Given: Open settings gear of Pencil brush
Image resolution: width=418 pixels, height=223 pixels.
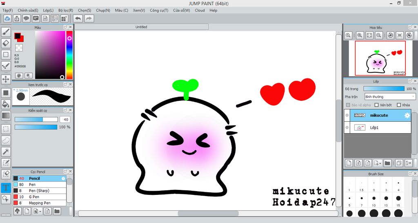Looking at the screenshot, I should [63, 178].
